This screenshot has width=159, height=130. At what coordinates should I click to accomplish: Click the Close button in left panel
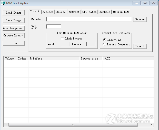[14, 43]
